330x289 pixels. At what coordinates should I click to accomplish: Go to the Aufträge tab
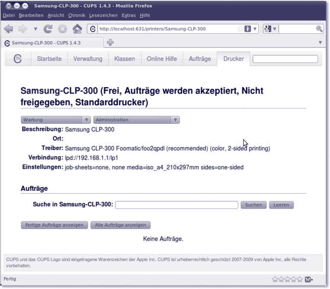click(x=200, y=59)
